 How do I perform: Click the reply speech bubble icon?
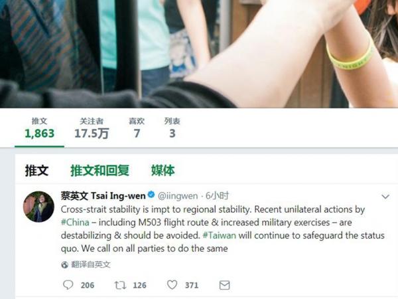(x=68, y=285)
